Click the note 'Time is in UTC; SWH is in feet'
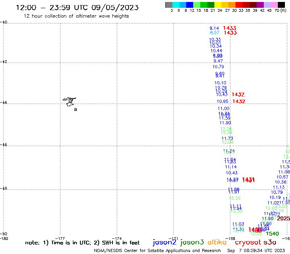The image size is (290, 254). pos(82,243)
